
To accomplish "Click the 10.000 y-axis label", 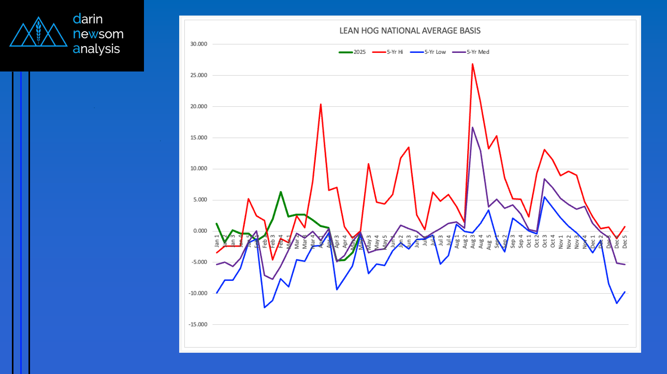I will coord(199,169).
